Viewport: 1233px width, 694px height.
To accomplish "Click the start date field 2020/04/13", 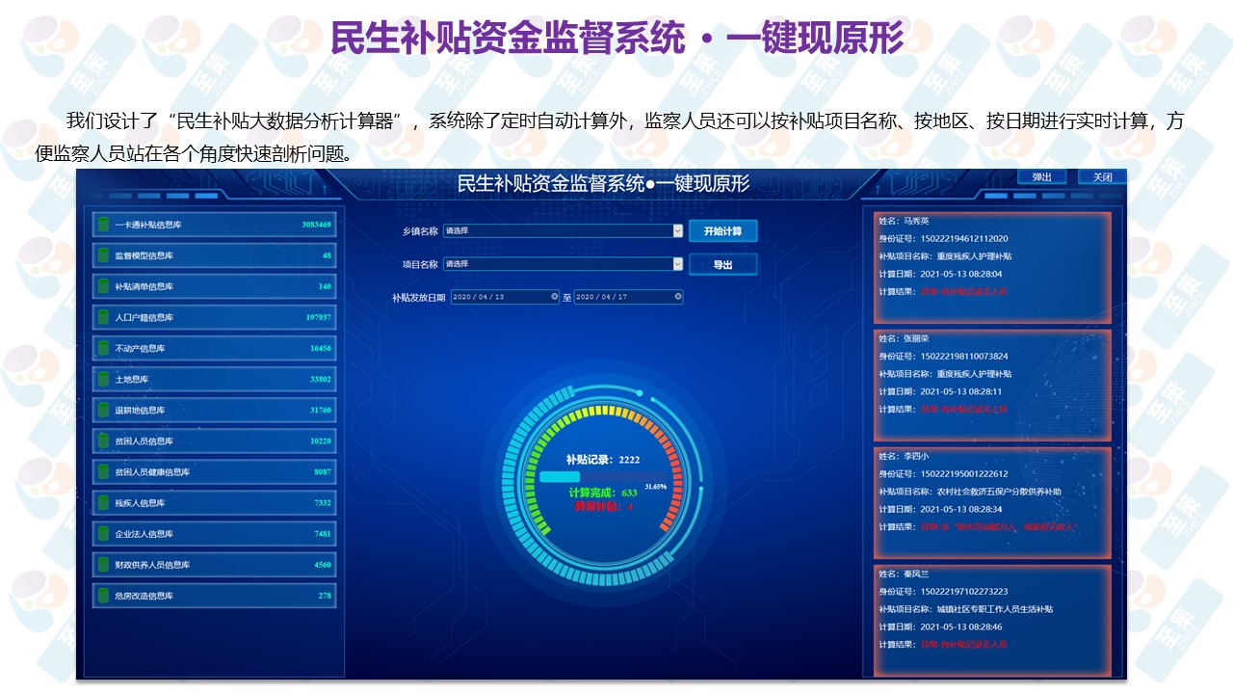I will [x=499, y=297].
